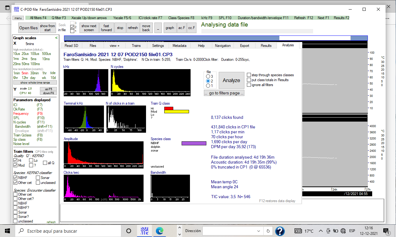
Task: Collapse Graph scales panel with green arrow
Action: [x=56, y=38]
